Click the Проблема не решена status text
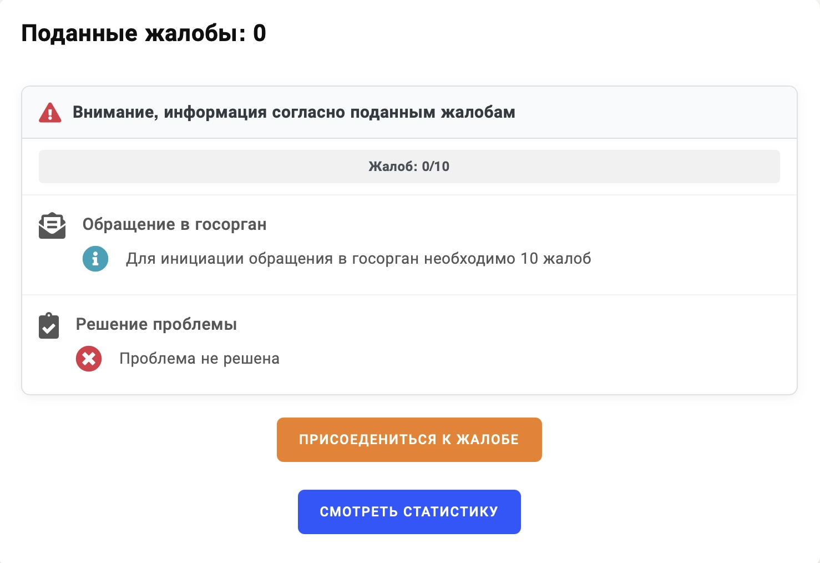This screenshot has width=820, height=563. pyautogui.click(x=199, y=359)
